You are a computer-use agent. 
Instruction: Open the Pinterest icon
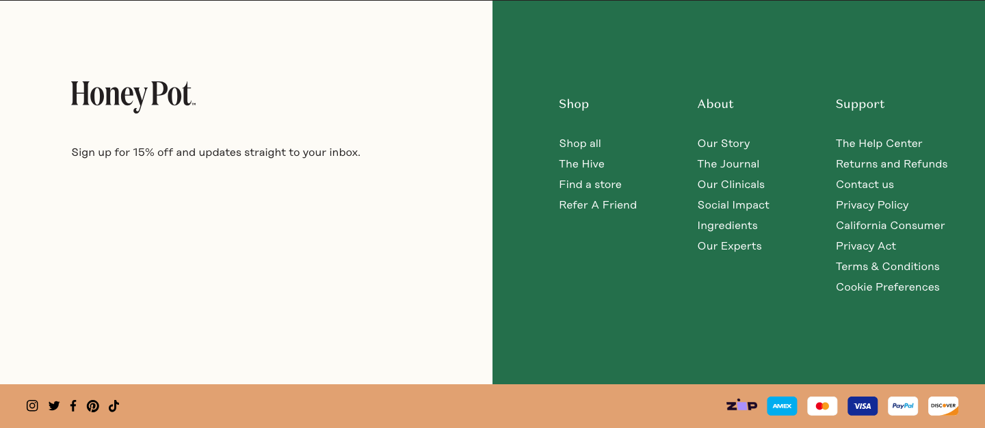click(x=93, y=406)
